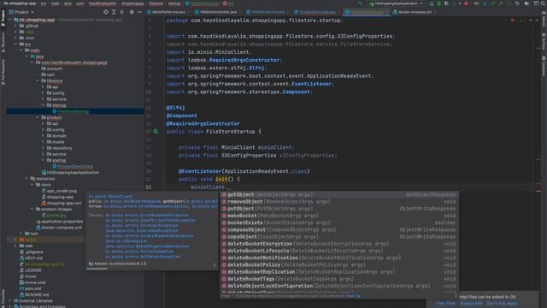Push commits with the green arrow icon
The width and height of the screenshot is (547, 308).
point(501,3)
